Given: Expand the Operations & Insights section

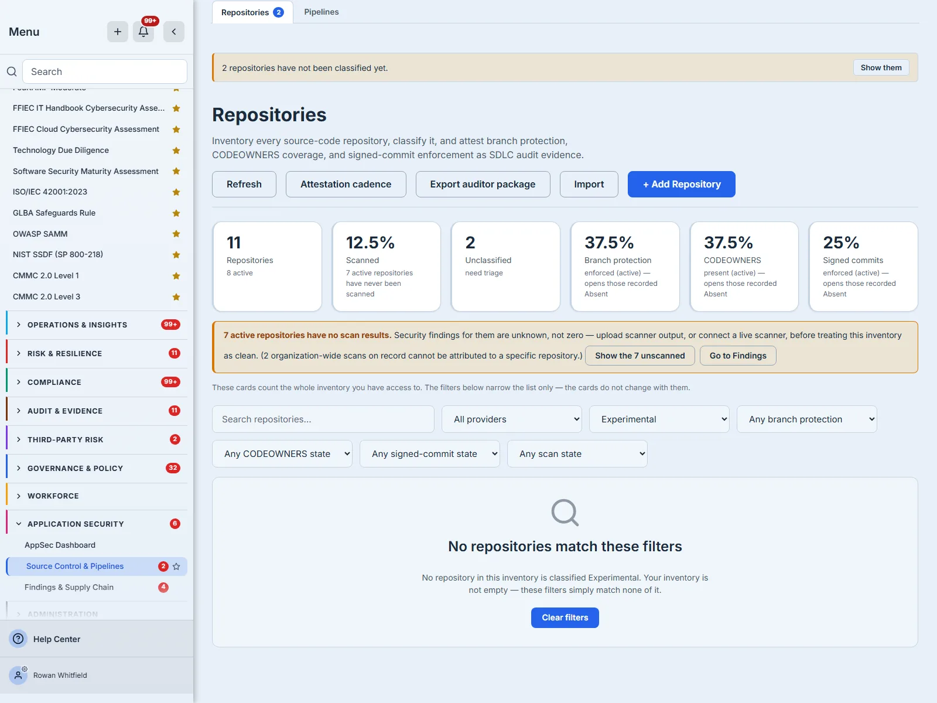Looking at the screenshot, I should coord(97,325).
